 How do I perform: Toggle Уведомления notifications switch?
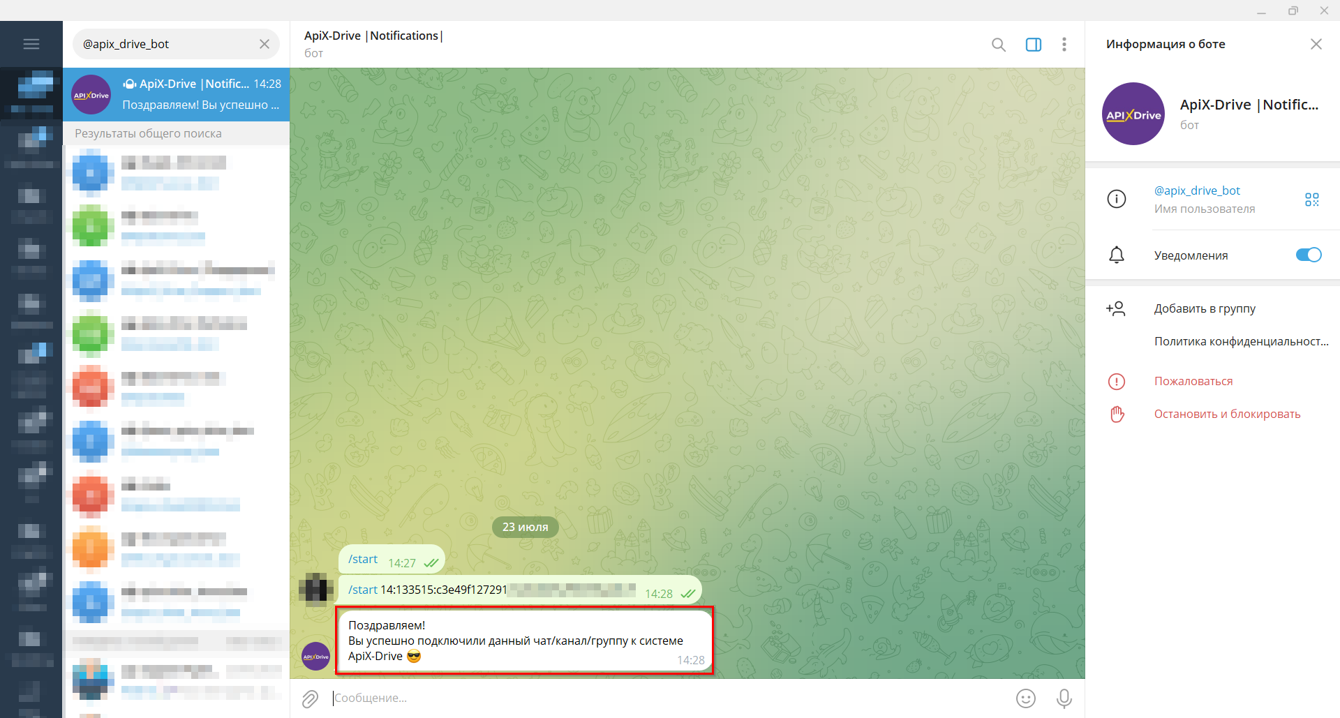tap(1309, 255)
